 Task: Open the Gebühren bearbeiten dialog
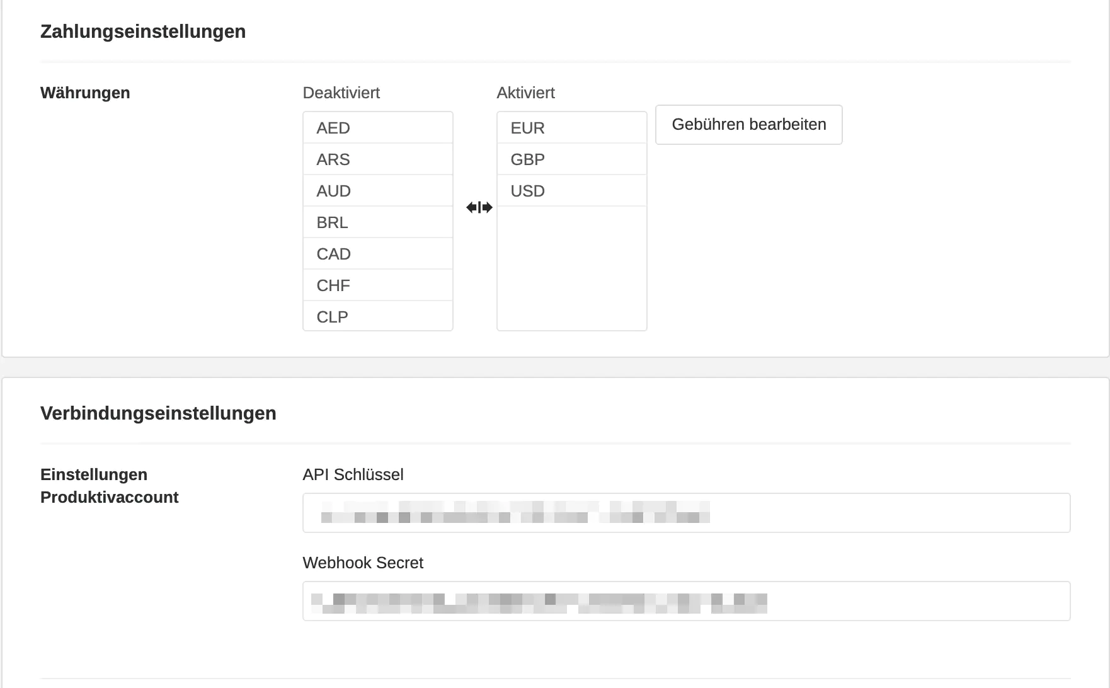748,125
